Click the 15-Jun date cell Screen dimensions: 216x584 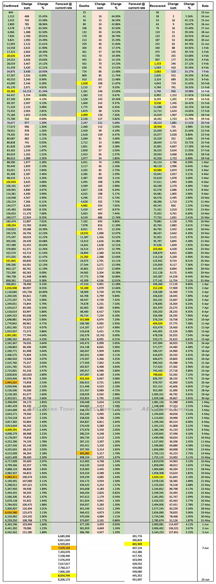pyautogui.click(x=205, y=580)
